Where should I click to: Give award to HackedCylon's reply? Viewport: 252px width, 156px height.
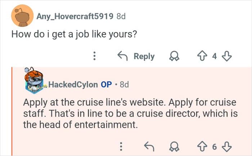click(174, 147)
